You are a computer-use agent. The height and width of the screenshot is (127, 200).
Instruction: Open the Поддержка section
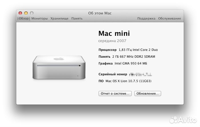tap(146, 18)
